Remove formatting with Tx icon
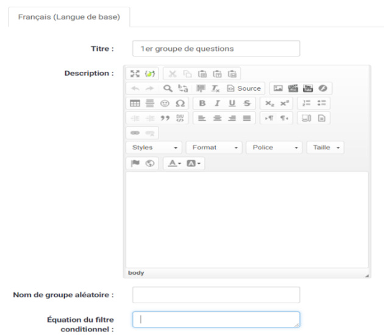 pos(216,88)
